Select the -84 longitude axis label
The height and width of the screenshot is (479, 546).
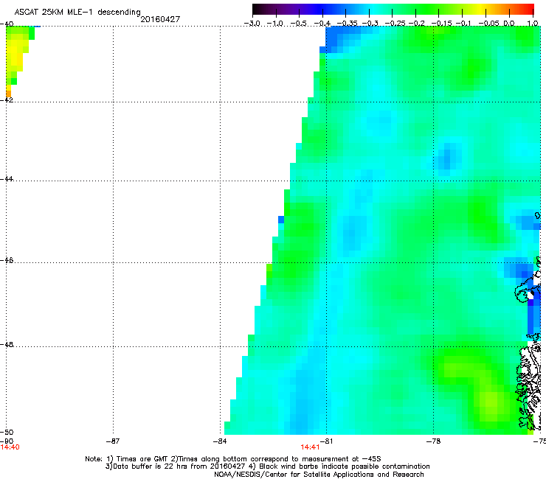220,441
